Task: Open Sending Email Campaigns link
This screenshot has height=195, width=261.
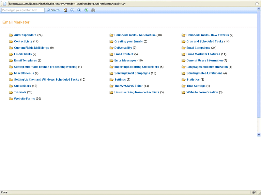Action: (x=132, y=73)
